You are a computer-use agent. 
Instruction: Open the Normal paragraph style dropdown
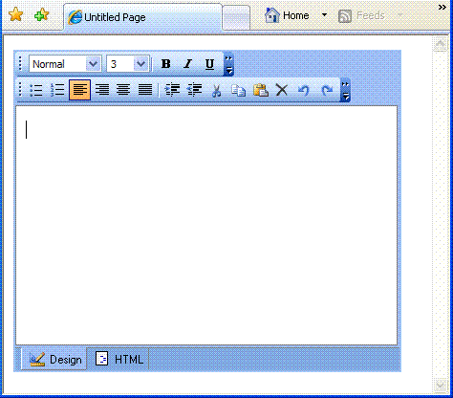93,64
